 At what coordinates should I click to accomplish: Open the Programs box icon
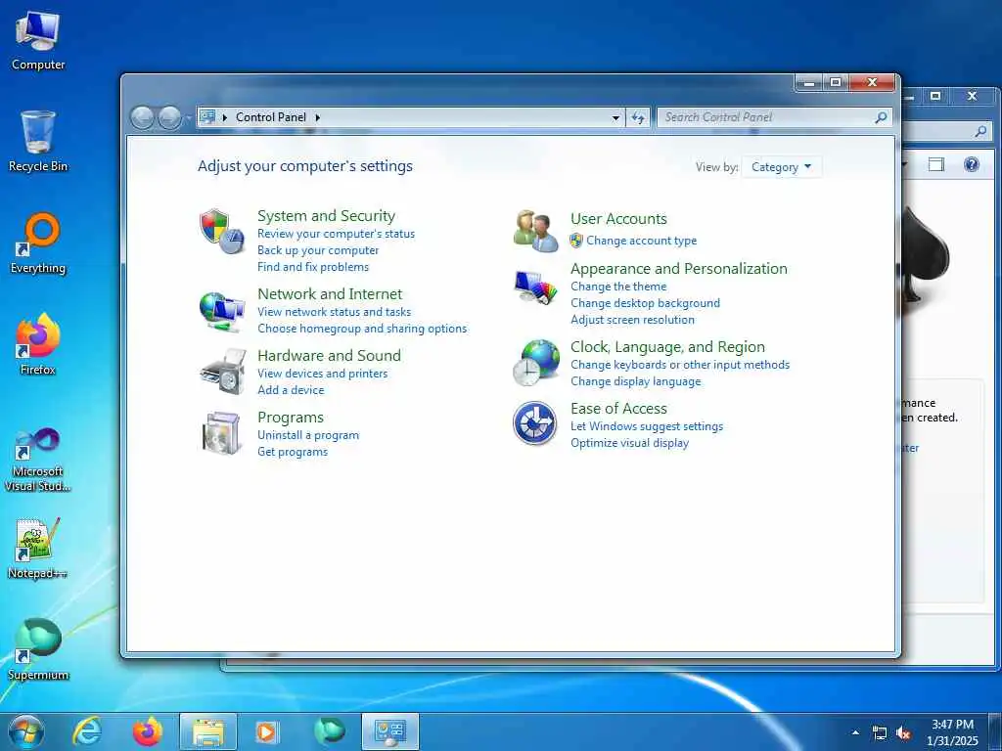tap(222, 433)
